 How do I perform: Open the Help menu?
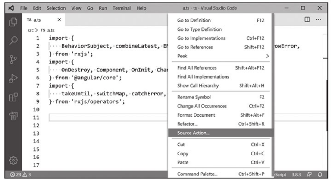[141, 8]
